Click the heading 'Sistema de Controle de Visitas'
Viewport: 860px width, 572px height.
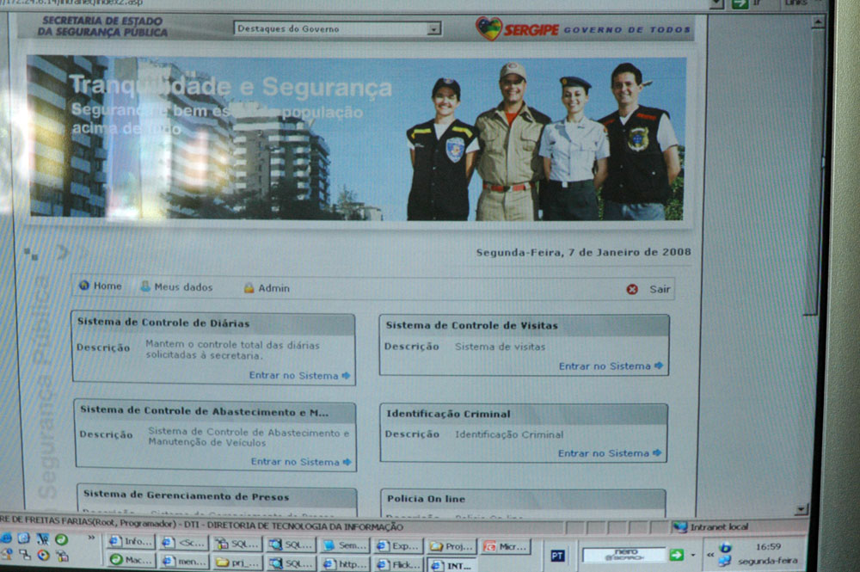click(471, 325)
